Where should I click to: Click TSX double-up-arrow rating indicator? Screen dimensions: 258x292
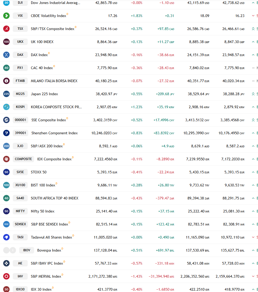click(253, 29)
